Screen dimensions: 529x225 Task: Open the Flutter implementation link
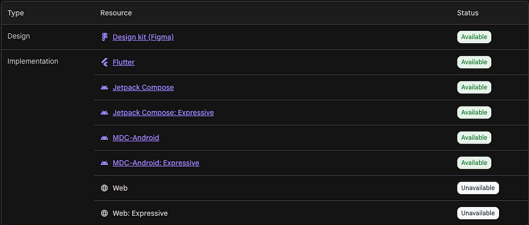[x=123, y=62]
